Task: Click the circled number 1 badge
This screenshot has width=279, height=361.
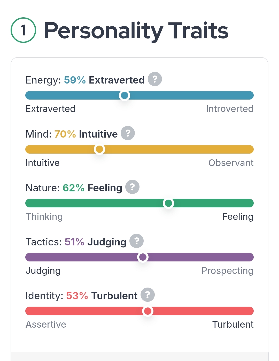Action: 23,30
